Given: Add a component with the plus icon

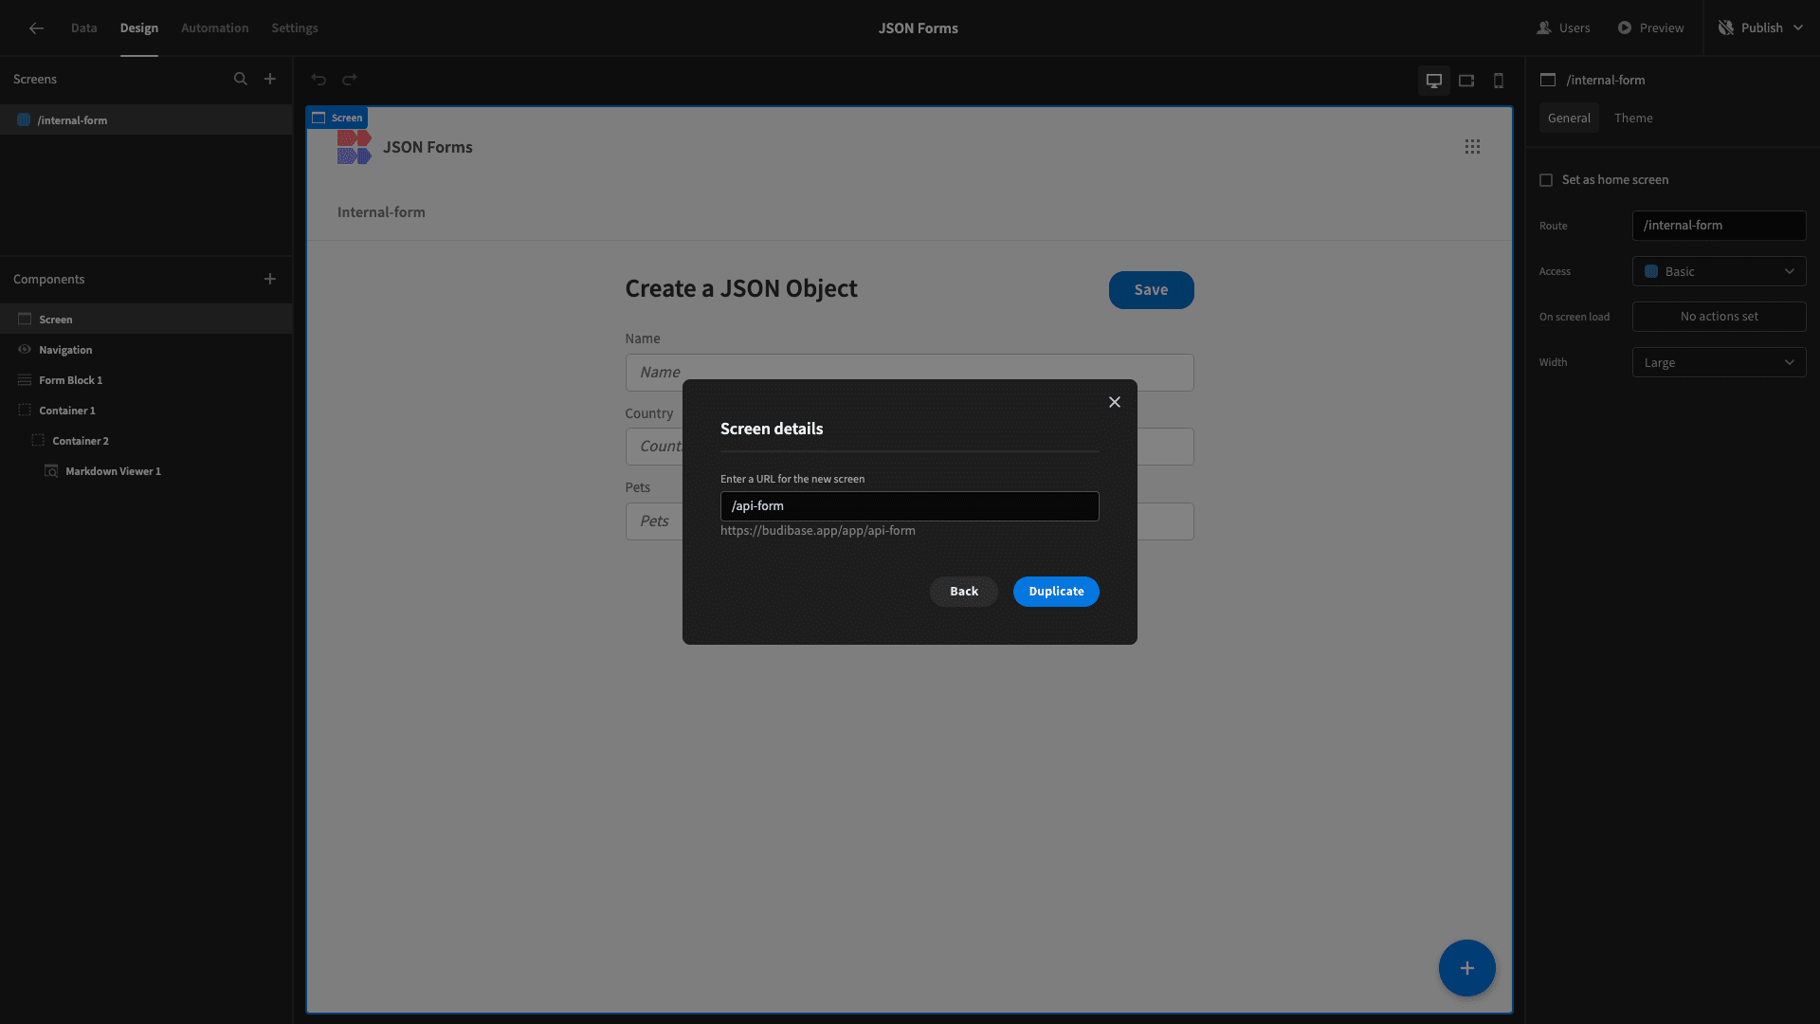Looking at the screenshot, I should [270, 279].
